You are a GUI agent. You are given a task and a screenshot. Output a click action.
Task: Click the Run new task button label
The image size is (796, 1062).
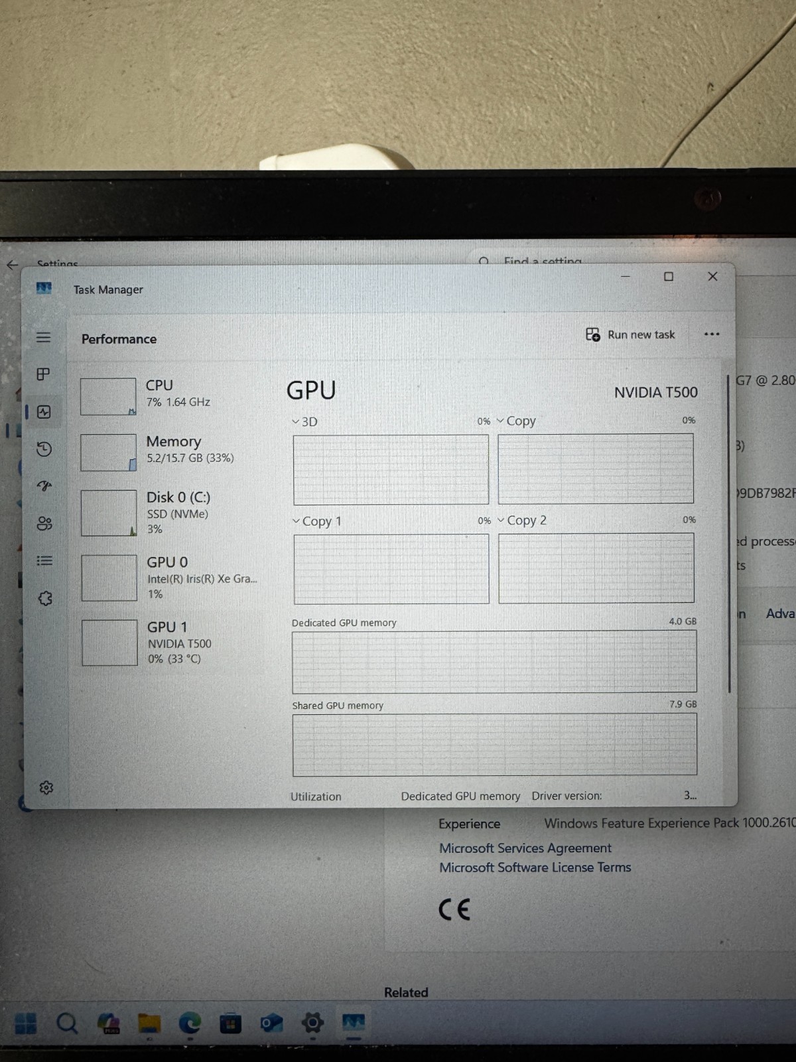641,335
